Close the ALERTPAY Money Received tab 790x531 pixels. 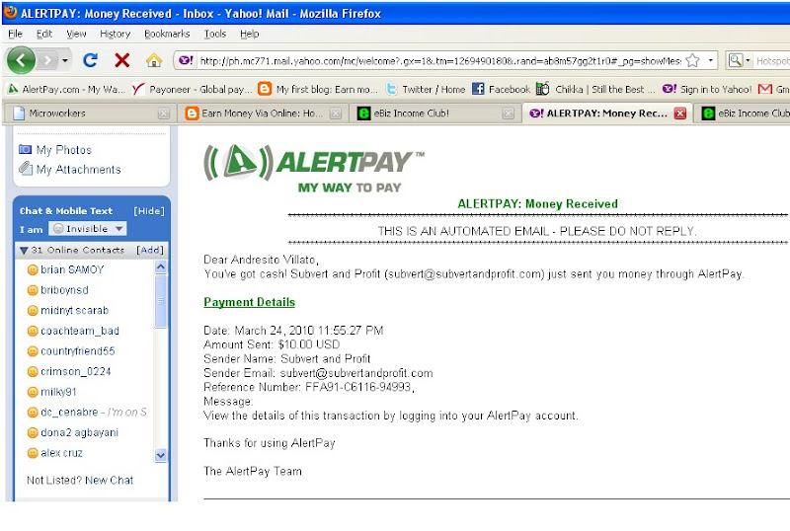680,114
